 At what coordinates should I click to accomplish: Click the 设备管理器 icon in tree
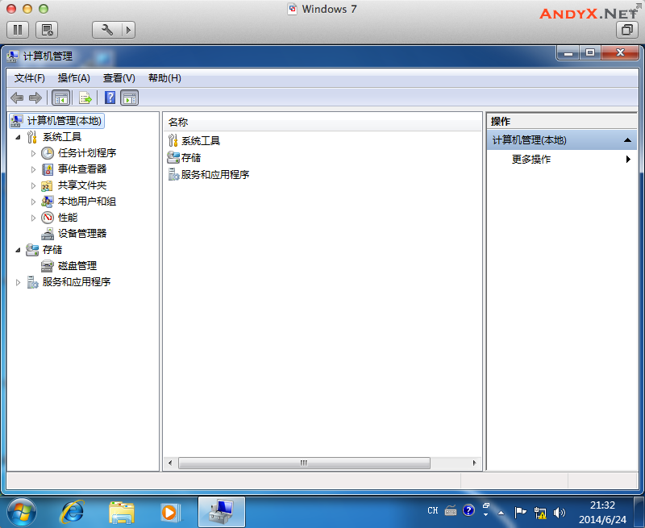point(48,234)
